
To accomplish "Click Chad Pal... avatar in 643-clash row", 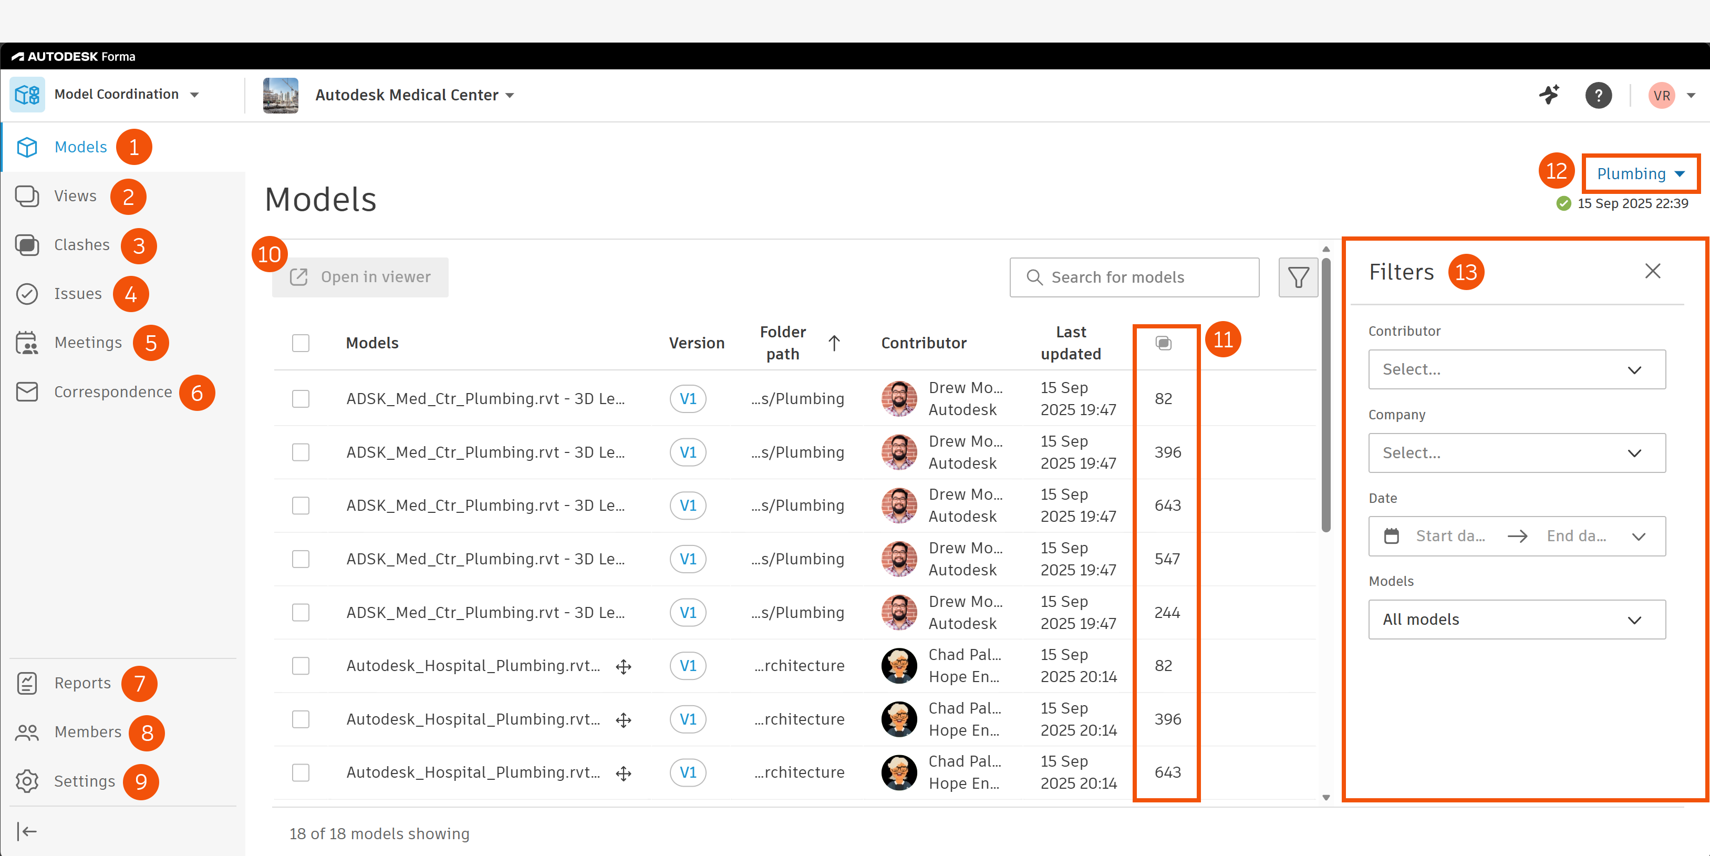I will click(x=899, y=772).
